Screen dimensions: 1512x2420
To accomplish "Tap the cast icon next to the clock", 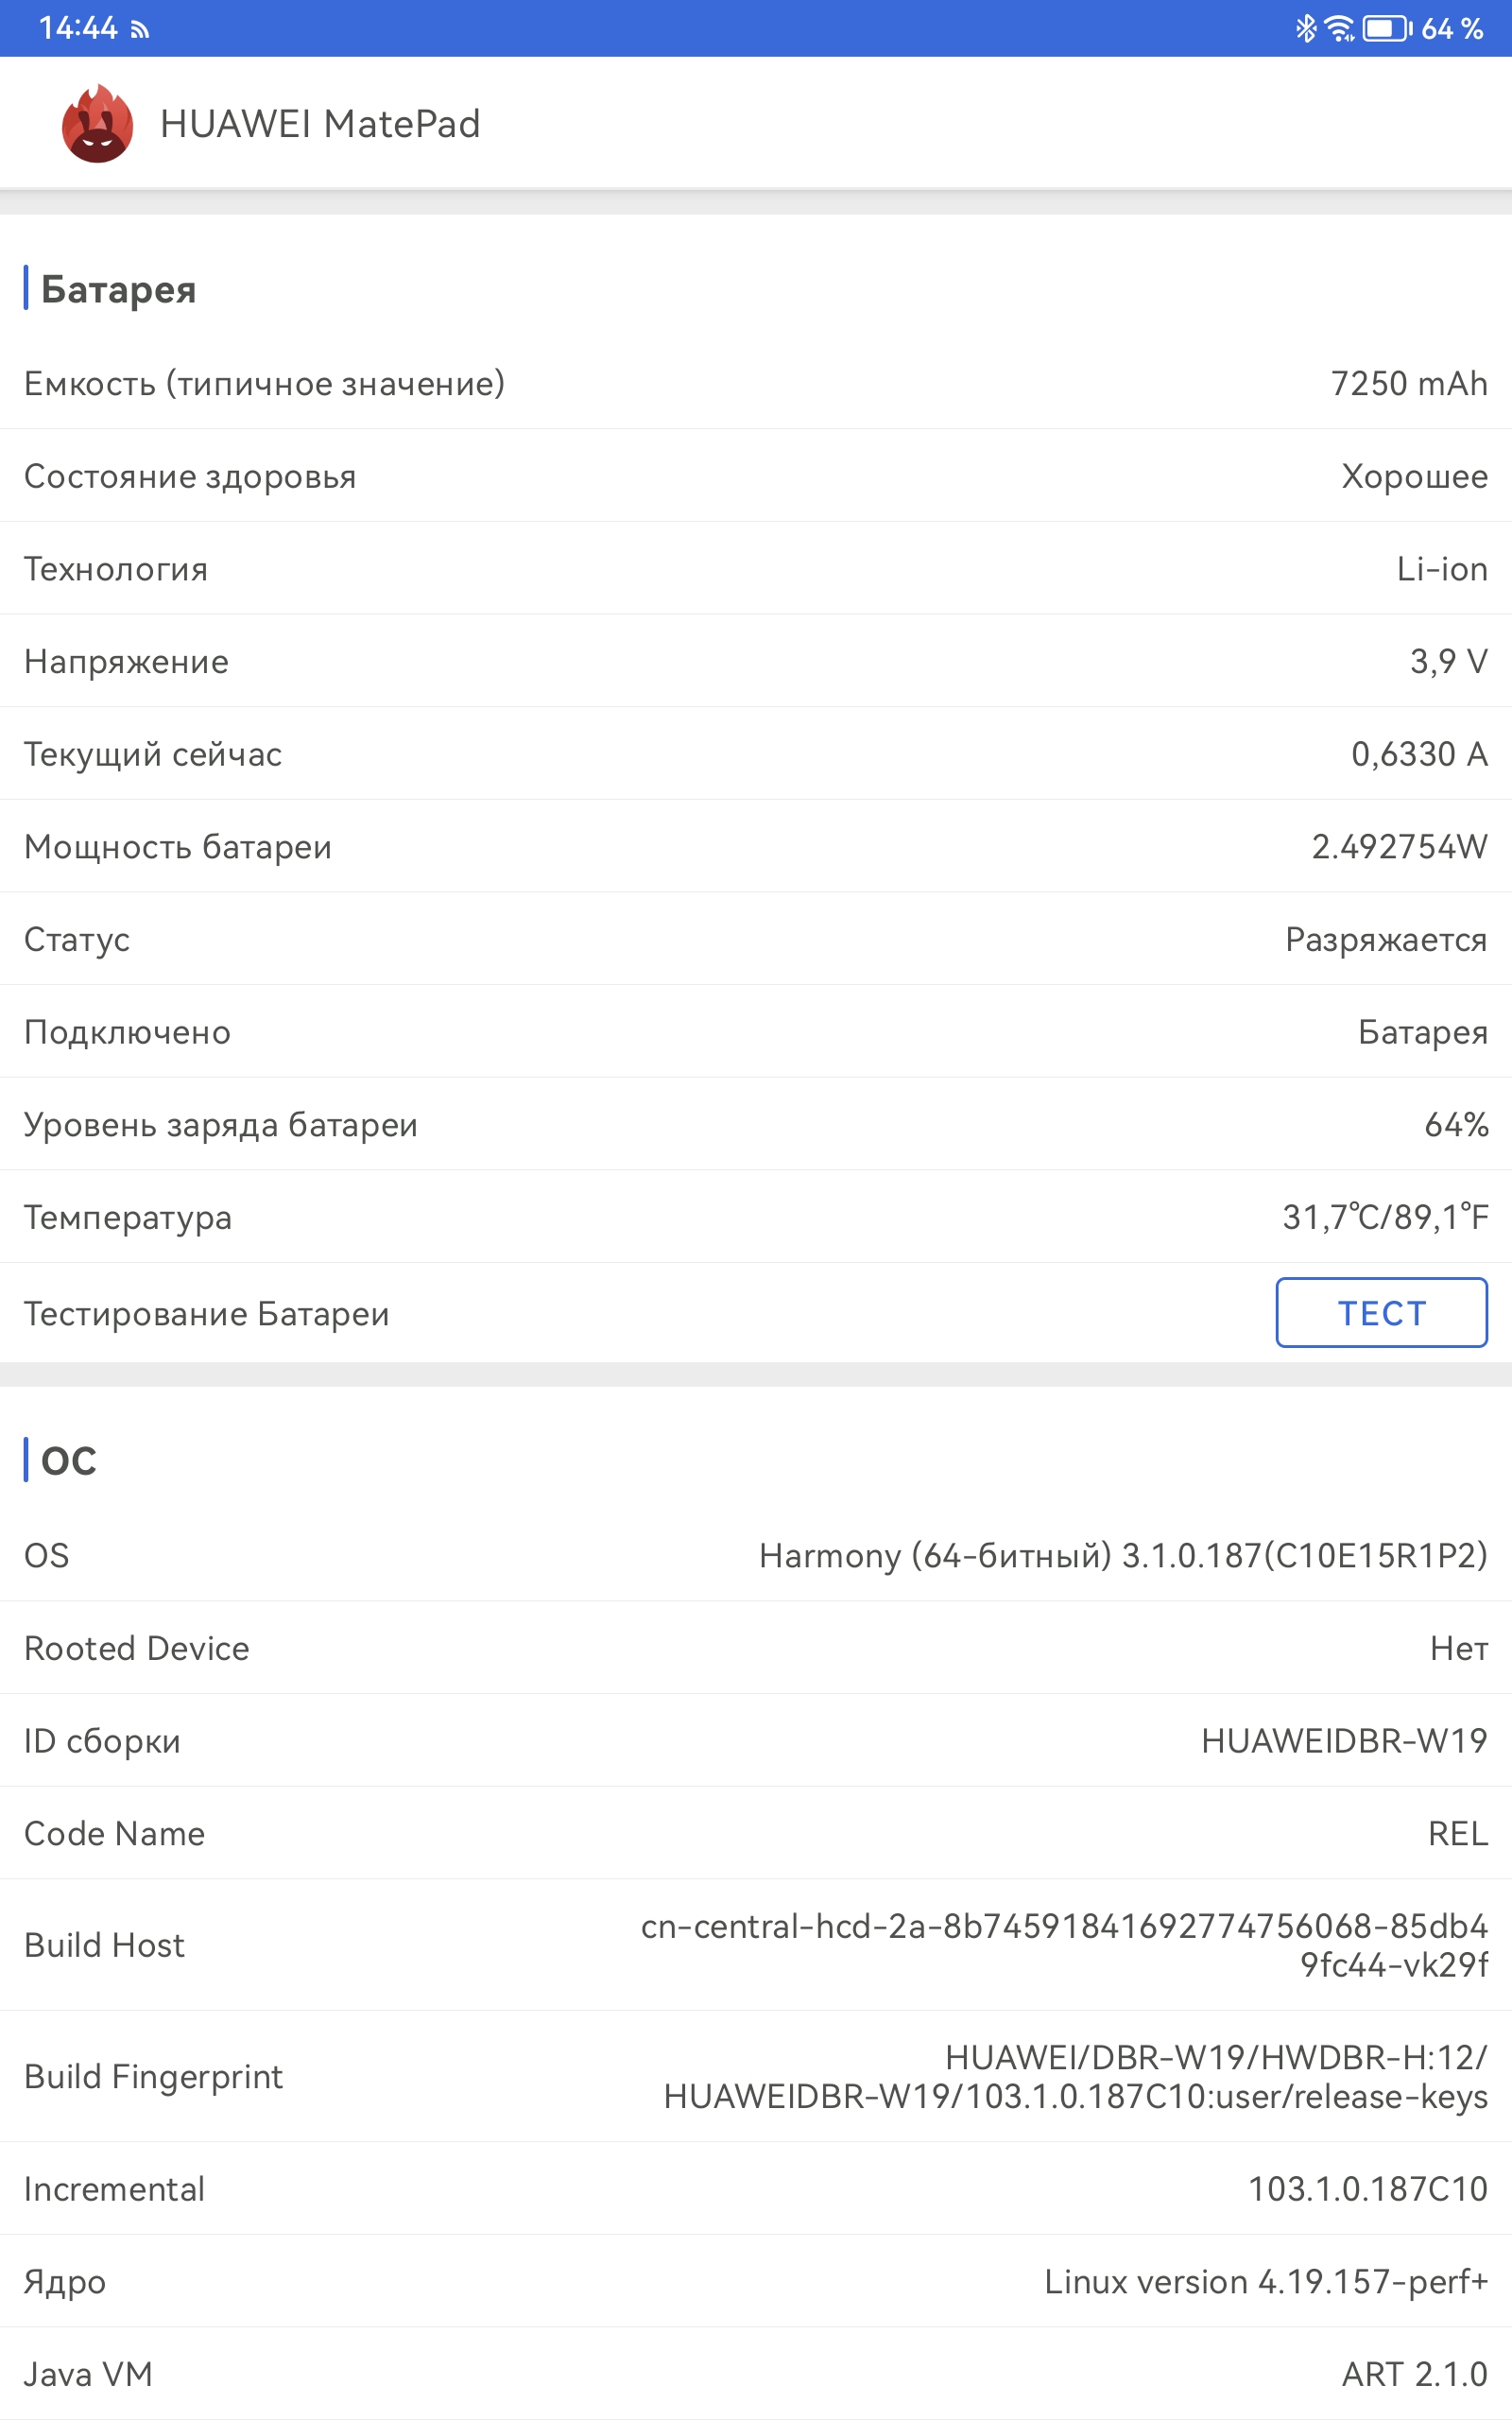I will point(140,31).
